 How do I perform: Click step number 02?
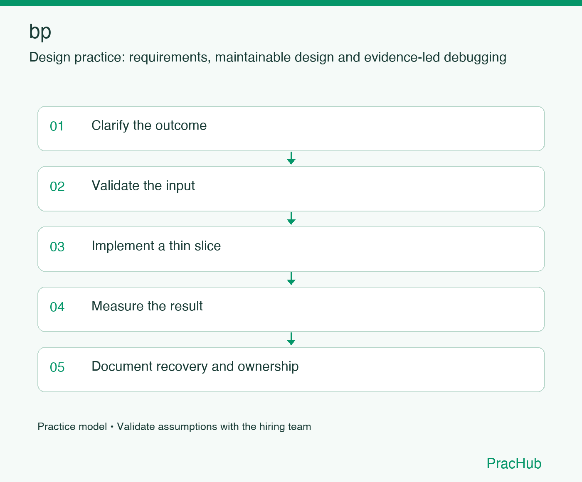57,187
